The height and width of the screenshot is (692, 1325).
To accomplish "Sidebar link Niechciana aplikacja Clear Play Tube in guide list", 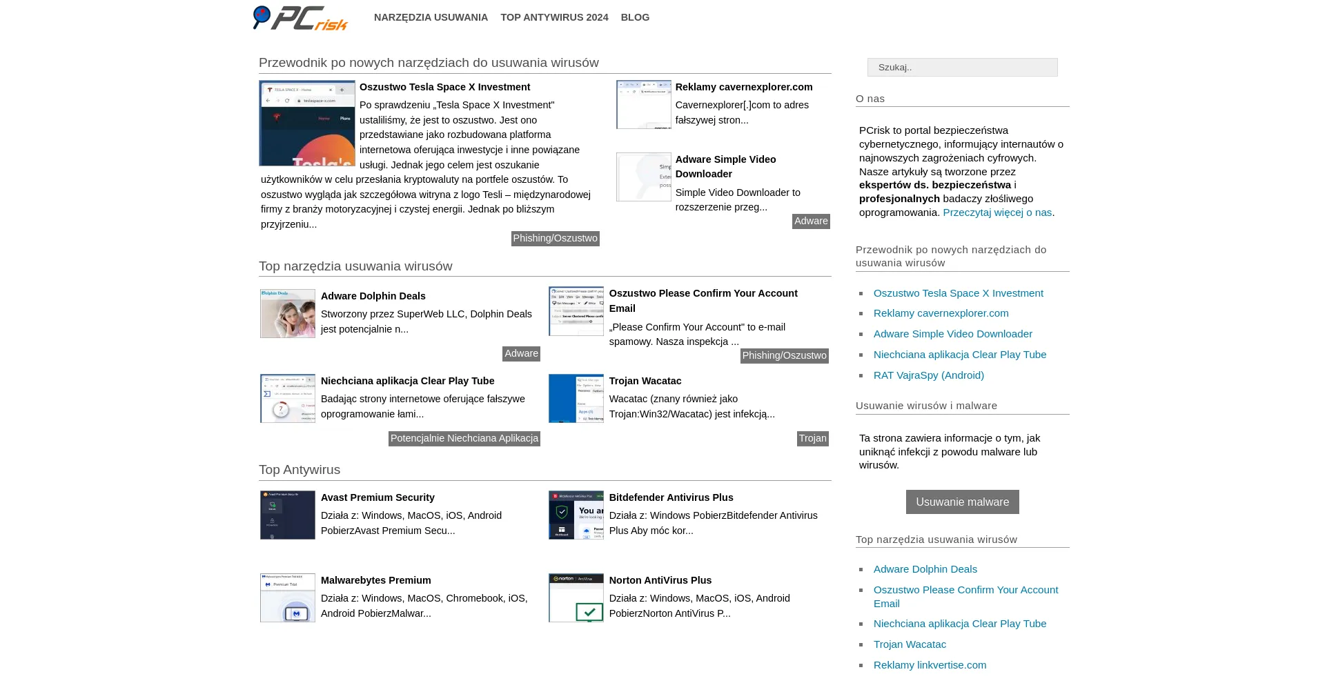I will 959,355.
